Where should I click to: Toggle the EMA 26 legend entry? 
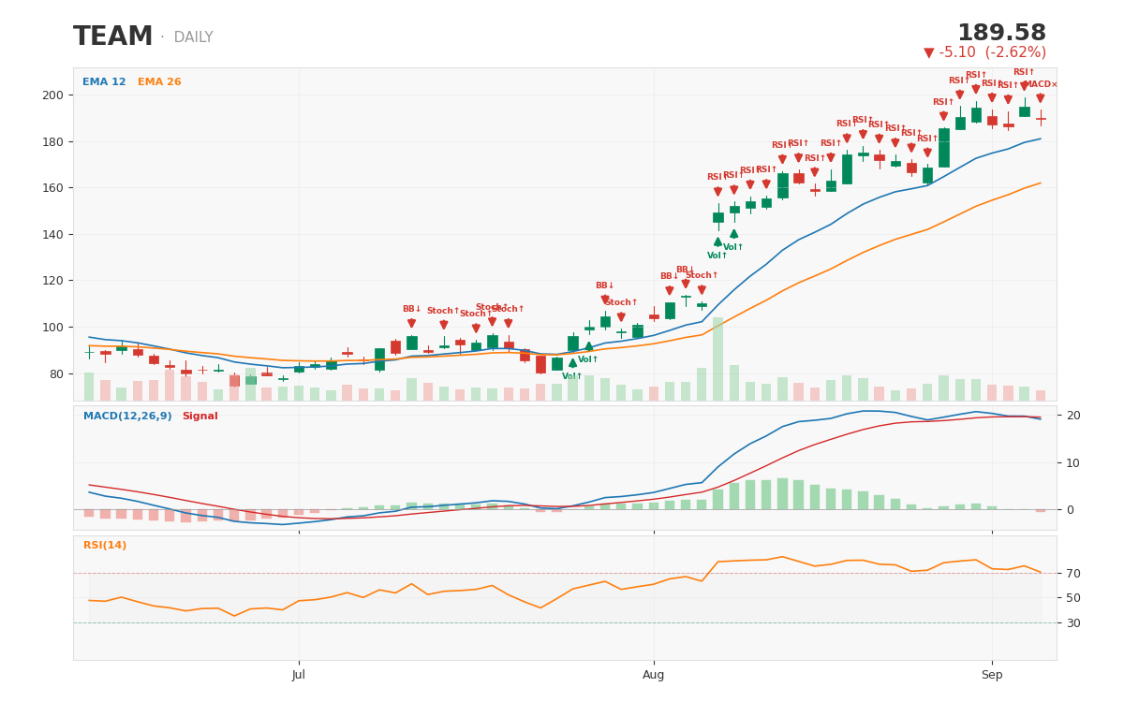coord(159,82)
